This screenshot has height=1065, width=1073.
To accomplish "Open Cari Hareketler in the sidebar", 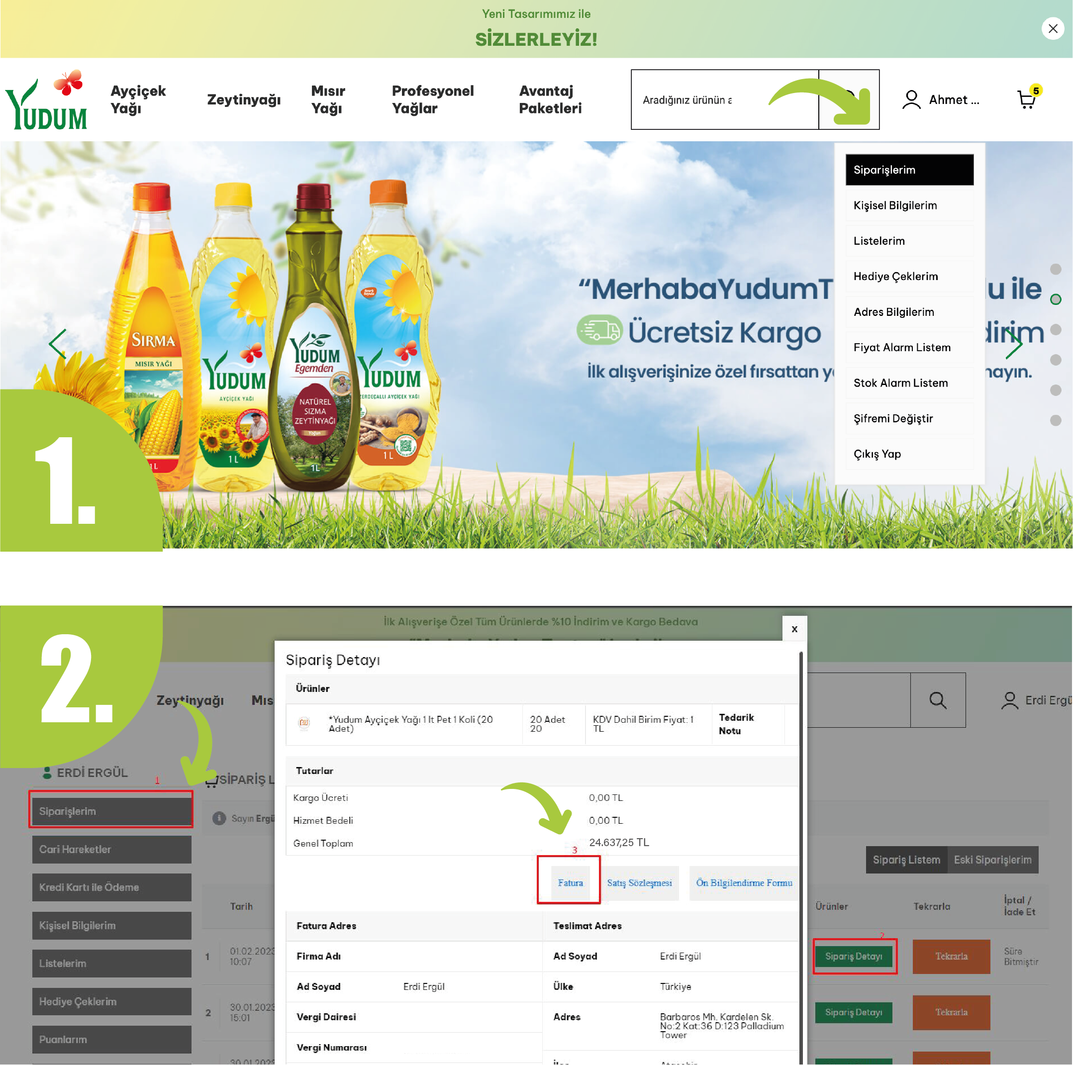I will (111, 850).
